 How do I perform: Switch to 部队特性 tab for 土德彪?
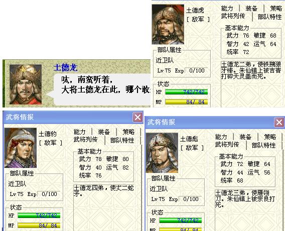[x=263, y=145]
